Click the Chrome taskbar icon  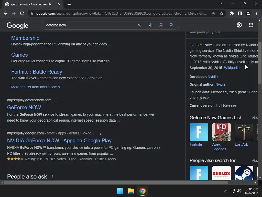tap(143, 191)
